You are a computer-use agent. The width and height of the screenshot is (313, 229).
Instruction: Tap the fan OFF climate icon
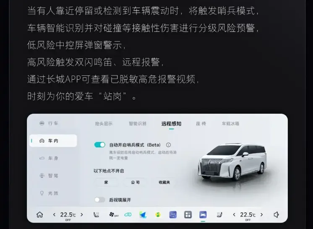114,215
